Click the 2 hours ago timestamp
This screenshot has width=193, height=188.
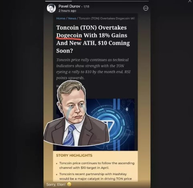(x=67, y=11)
